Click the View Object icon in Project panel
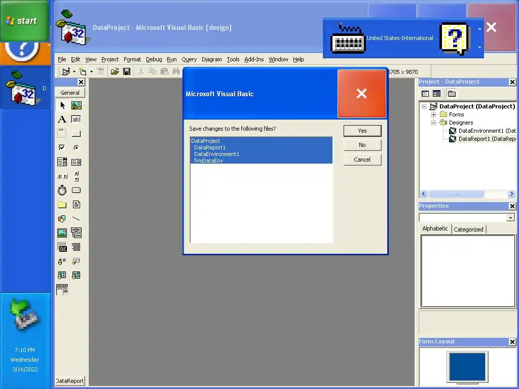The width and height of the screenshot is (519, 389). point(436,94)
